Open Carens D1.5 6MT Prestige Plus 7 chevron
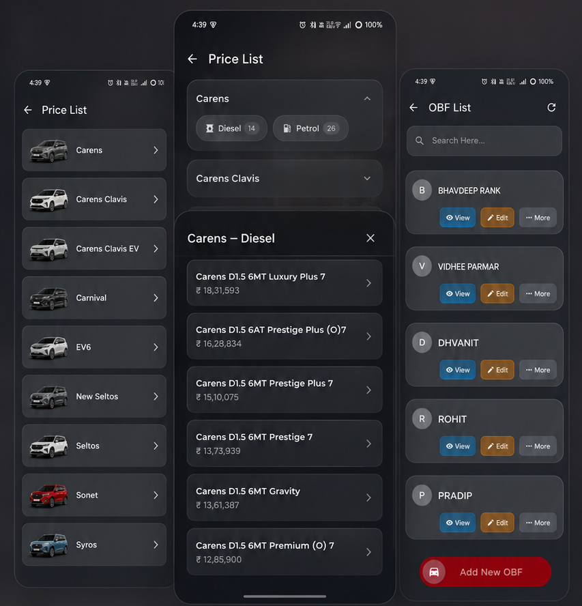This screenshot has height=606, width=582. (x=368, y=390)
